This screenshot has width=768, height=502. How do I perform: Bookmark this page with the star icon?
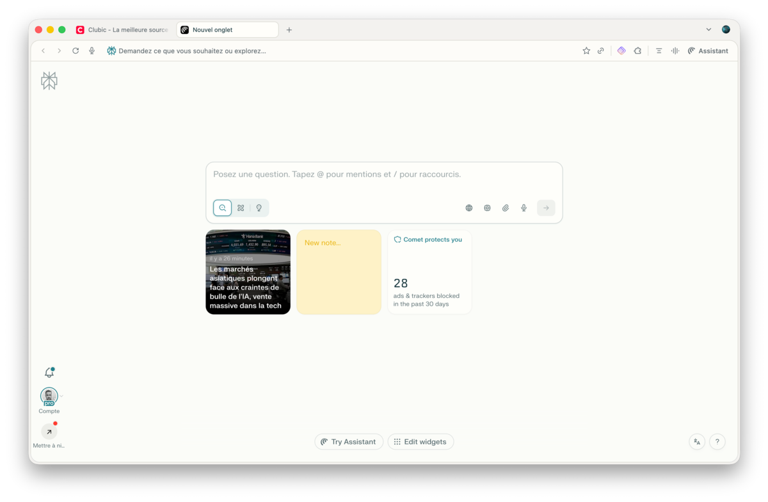pyautogui.click(x=586, y=51)
